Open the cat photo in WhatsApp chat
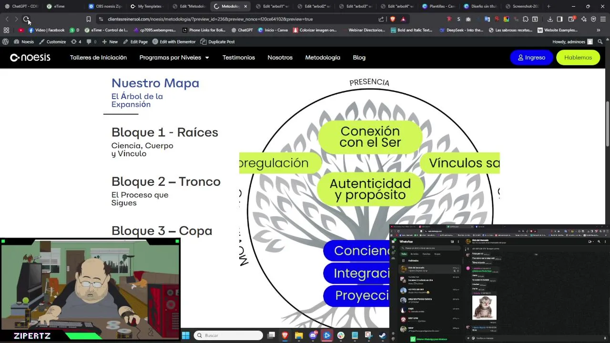Screen dimensions: 610x343 click(x=484, y=307)
